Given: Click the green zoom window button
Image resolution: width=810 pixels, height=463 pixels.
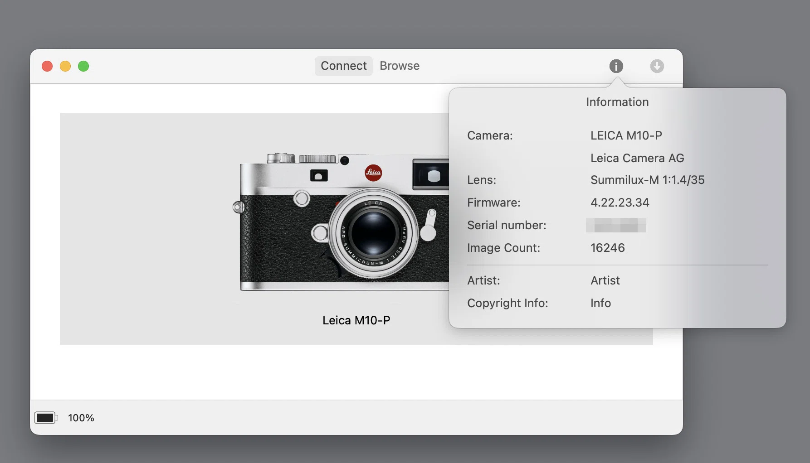Looking at the screenshot, I should 83,66.
